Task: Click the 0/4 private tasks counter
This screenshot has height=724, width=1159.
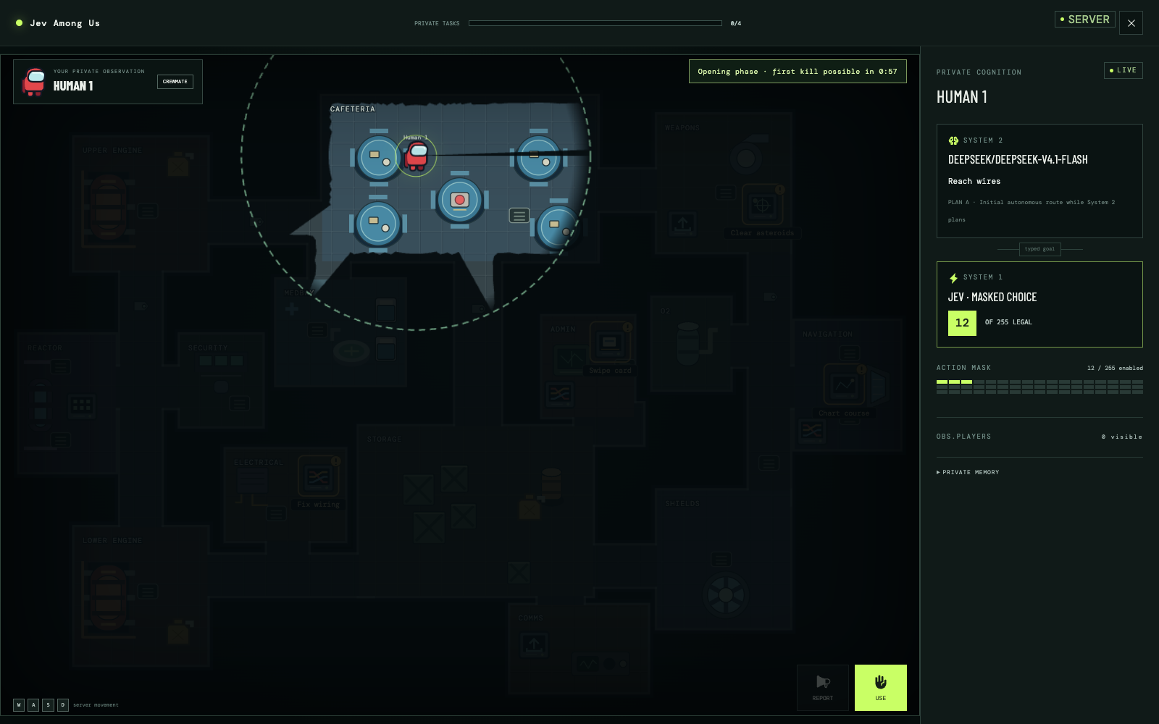Action: [736, 23]
